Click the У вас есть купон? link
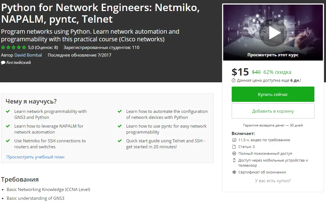Image resolution: width=326 pixels, height=204 pixels. [273, 181]
